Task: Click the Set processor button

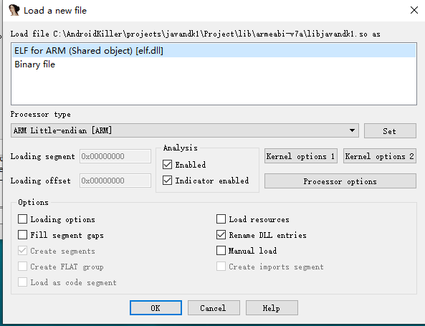Action: (390, 131)
